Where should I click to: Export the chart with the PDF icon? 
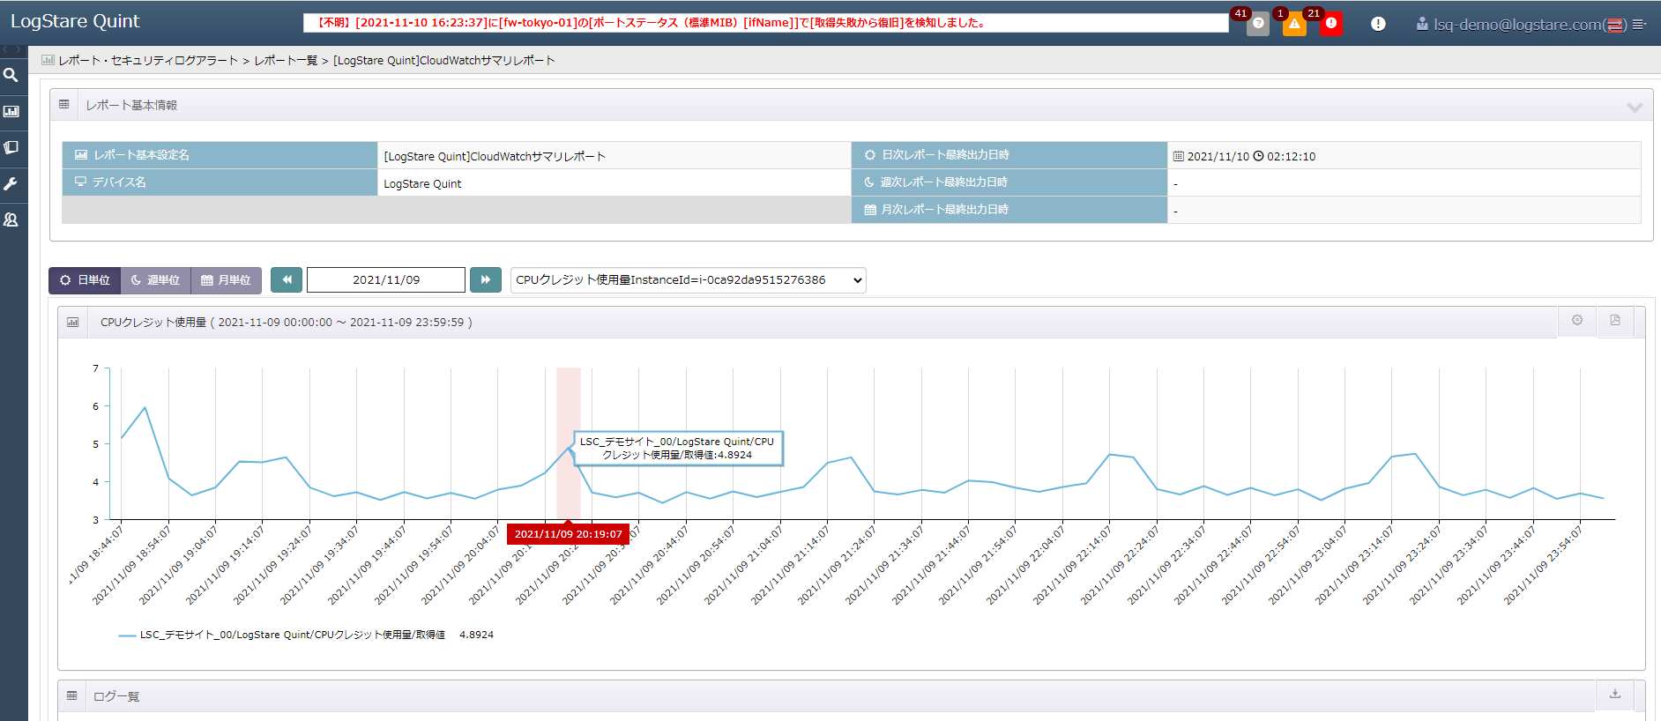[x=1615, y=320]
